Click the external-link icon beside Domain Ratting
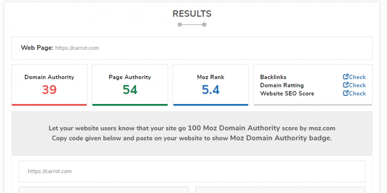This screenshot has height=193, width=387. [346, 85]
